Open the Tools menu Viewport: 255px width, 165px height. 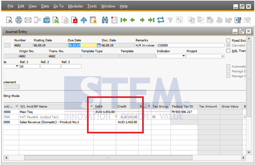[92, 6]
